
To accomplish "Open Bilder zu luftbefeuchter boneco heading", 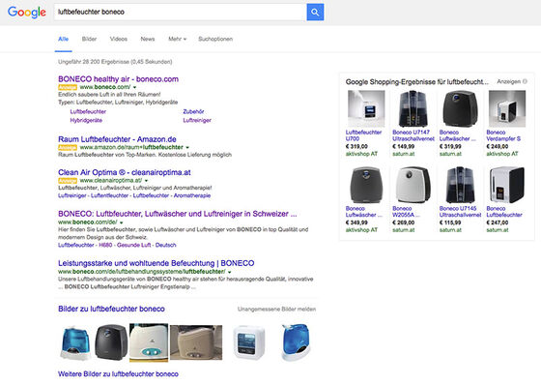I will coord(111,309).
